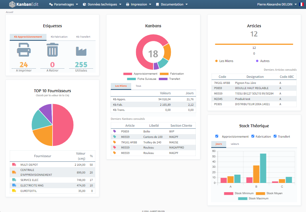Click the truck icon beside SERVICE ELEC
306x212 pixels.
point(14,180)
